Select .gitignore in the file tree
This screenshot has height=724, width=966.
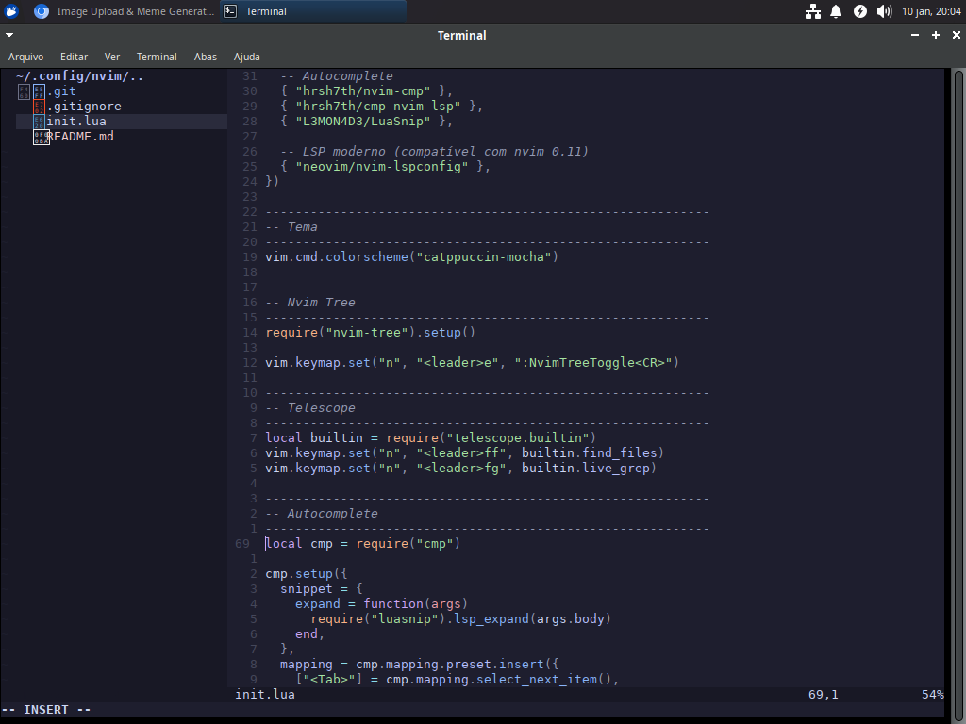point(84,107)
